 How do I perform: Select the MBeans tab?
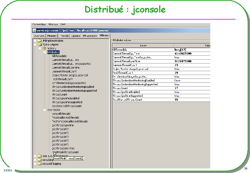point(104,35)
